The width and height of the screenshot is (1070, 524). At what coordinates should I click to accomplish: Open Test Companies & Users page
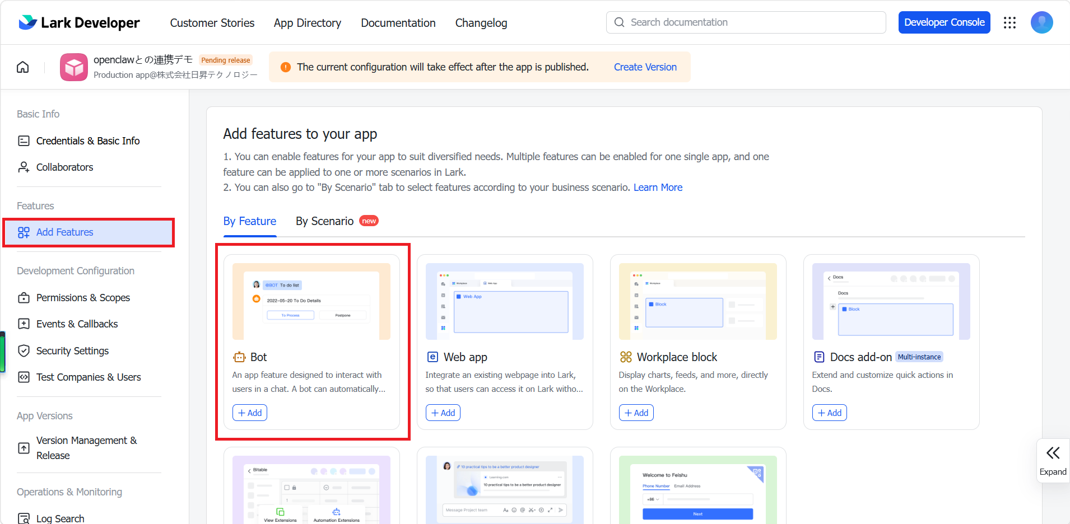pos(89,377)
